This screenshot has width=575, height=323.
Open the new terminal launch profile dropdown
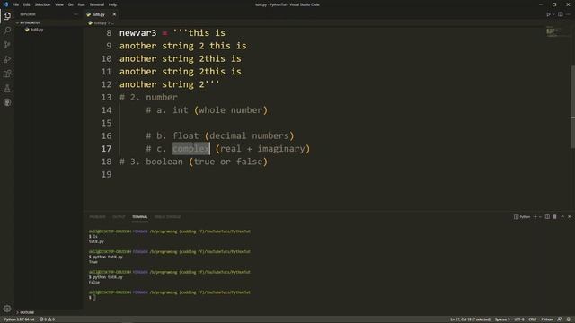[x=540, y=217]
